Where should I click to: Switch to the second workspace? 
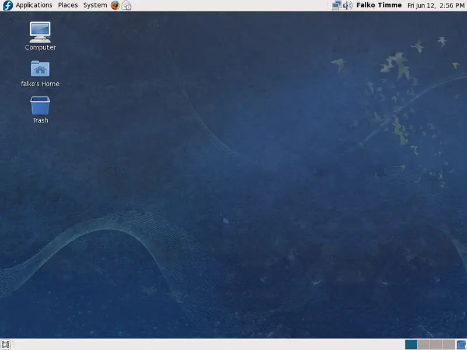(x=424, y=345)
